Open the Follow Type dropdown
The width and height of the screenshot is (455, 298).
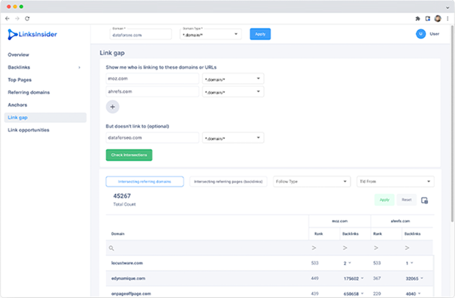[x=312, y=181]
